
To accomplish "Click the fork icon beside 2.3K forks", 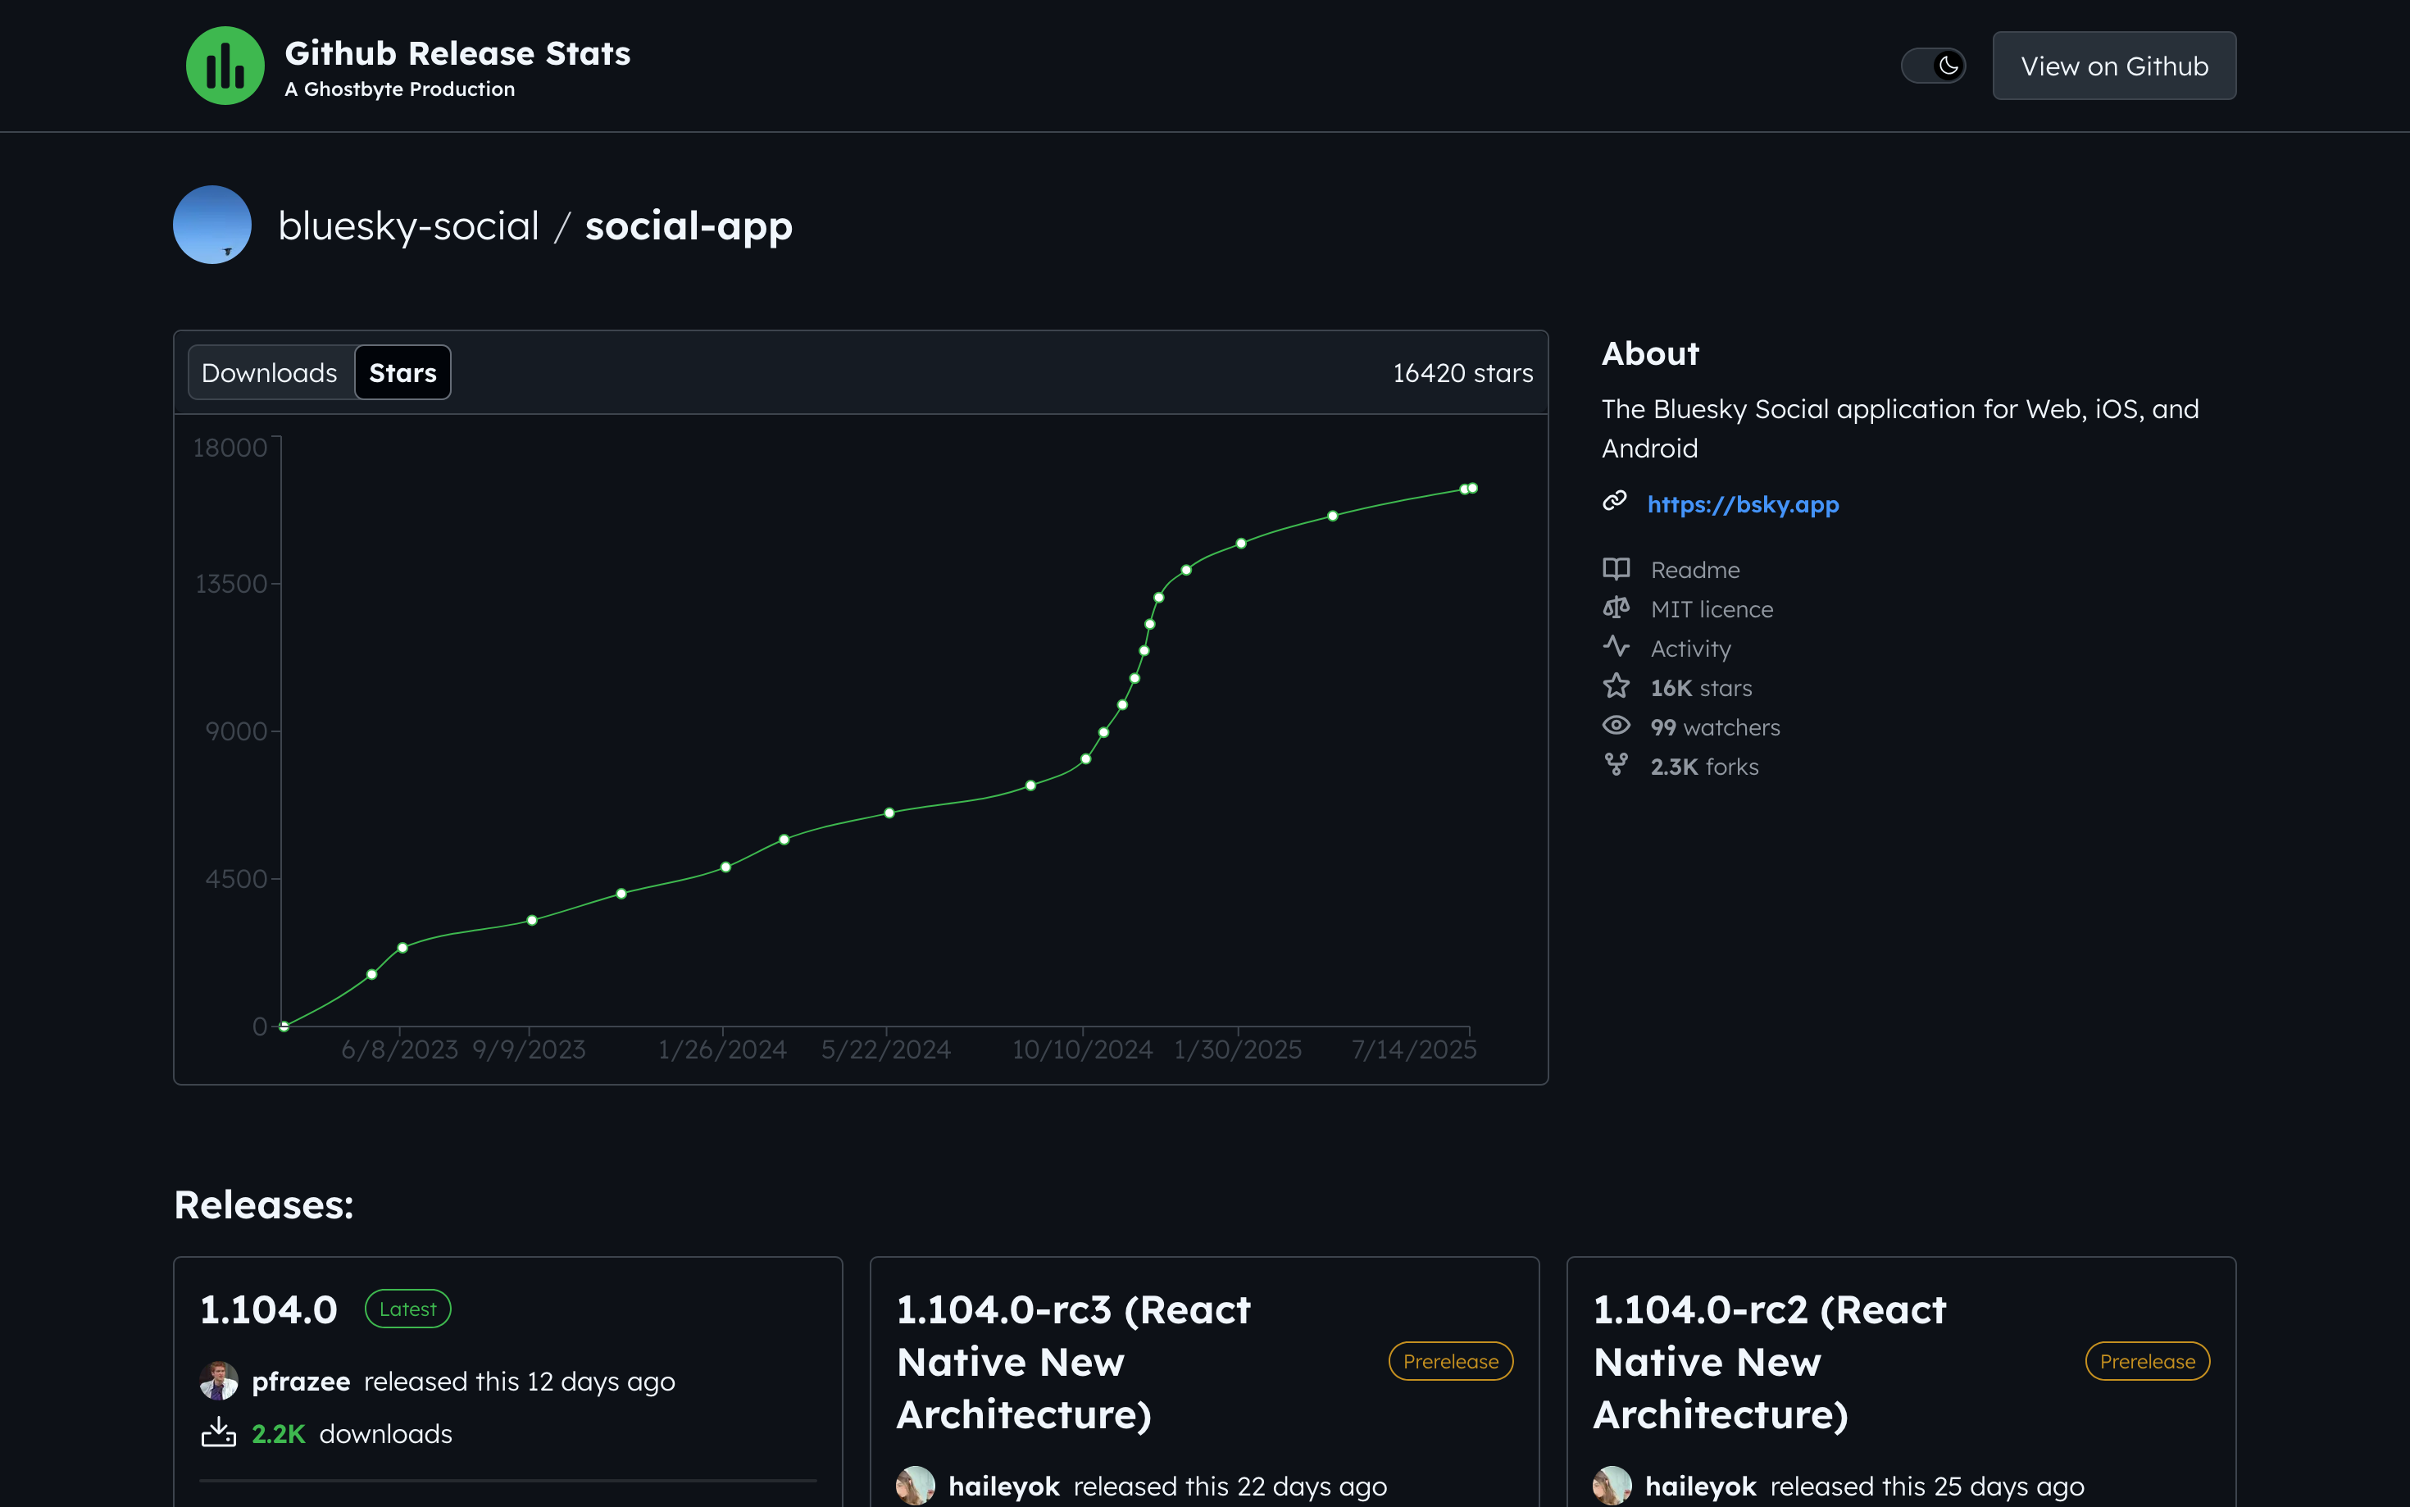I will tap(1616, 766).
